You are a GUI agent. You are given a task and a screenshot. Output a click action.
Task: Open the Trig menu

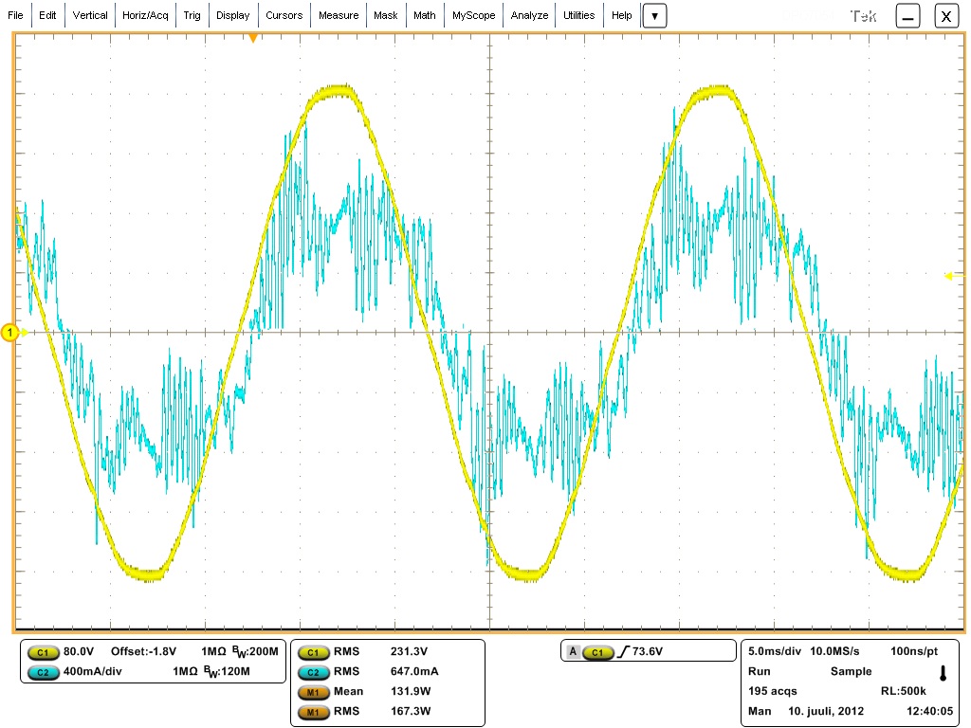coord(192,16)
